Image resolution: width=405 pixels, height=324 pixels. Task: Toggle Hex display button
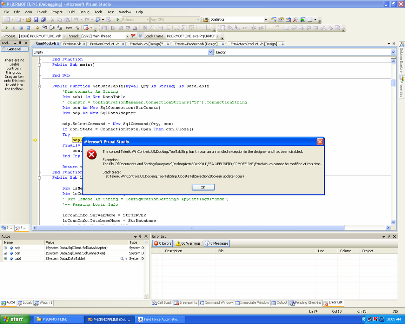[x=69, y=28]
